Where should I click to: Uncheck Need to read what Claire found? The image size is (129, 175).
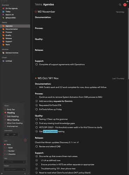[36, 173]
